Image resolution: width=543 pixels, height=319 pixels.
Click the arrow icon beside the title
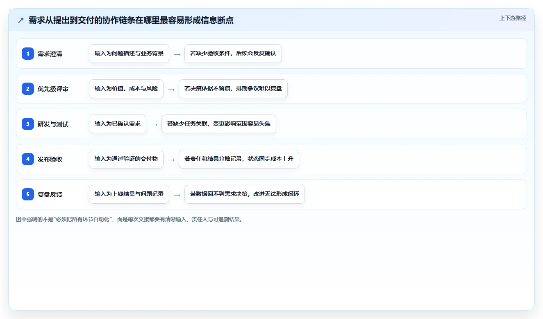[21, 20]
